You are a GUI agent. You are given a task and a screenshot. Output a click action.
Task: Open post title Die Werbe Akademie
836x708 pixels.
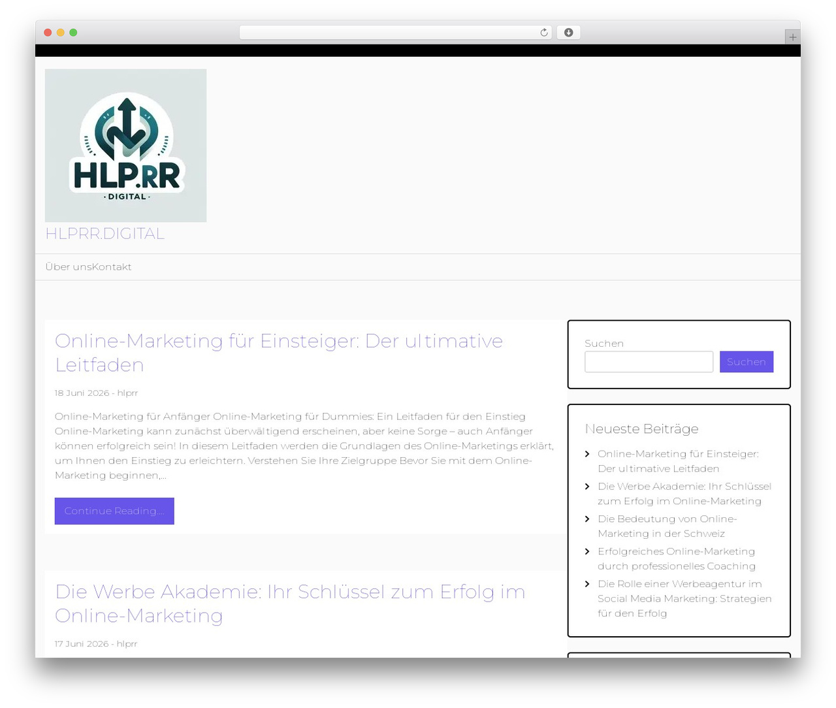[x=290, y=603]
